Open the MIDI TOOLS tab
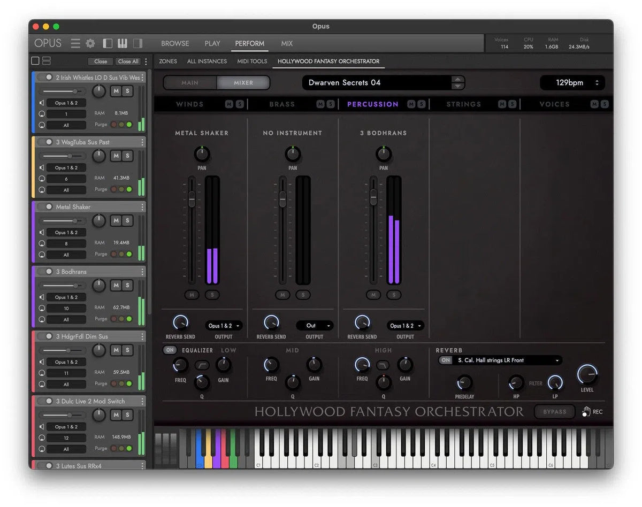 pyautogui.click(x=252, y=62)
